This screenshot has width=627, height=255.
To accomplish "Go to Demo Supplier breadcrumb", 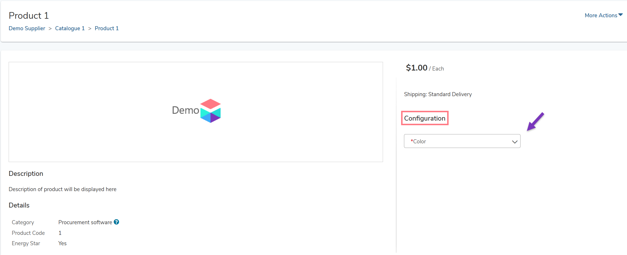I will (27, 28).
